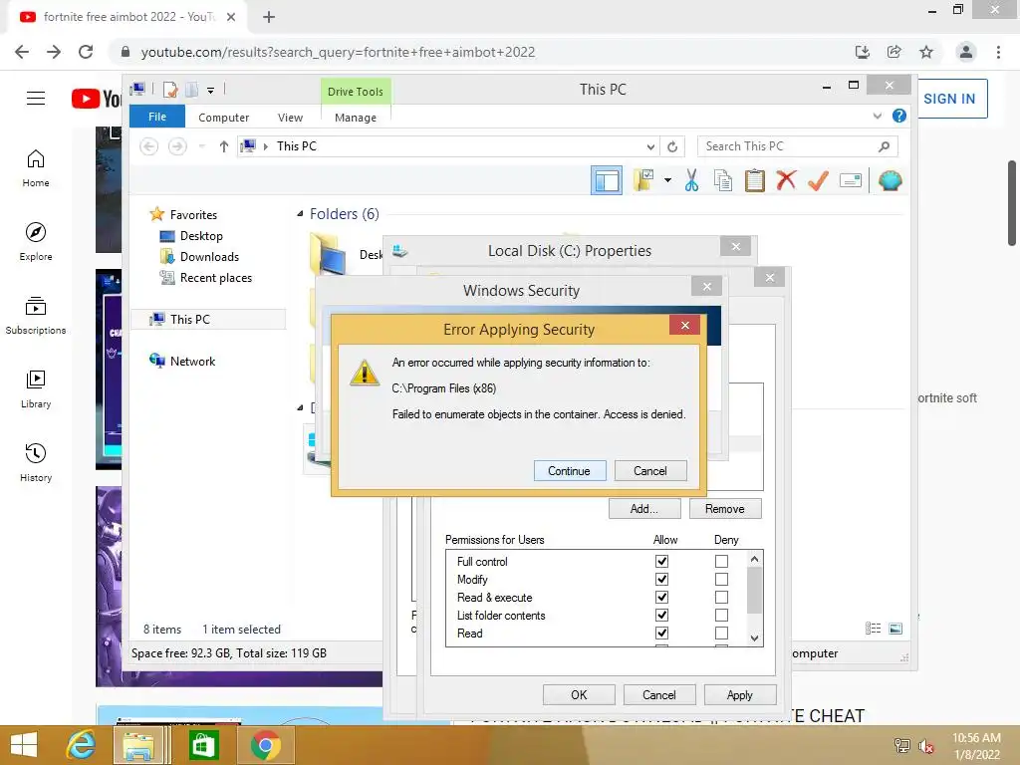Open YouTube Explore in sidebar
This screenshot has width=1020, height=765.
click(36, 241)
